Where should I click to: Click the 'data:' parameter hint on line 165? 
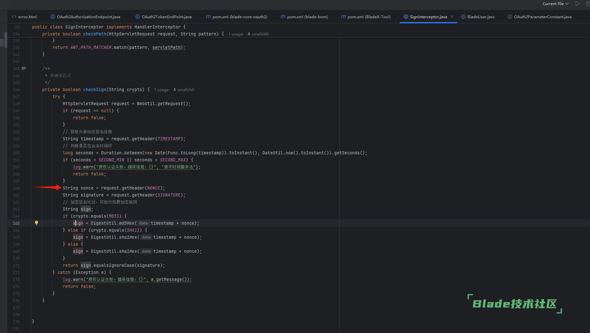pyautogui.click(x=144, y=223)
